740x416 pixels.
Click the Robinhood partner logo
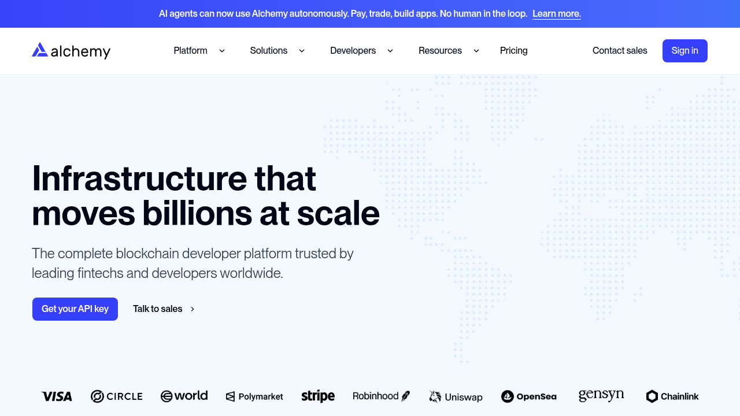[381, 396]
